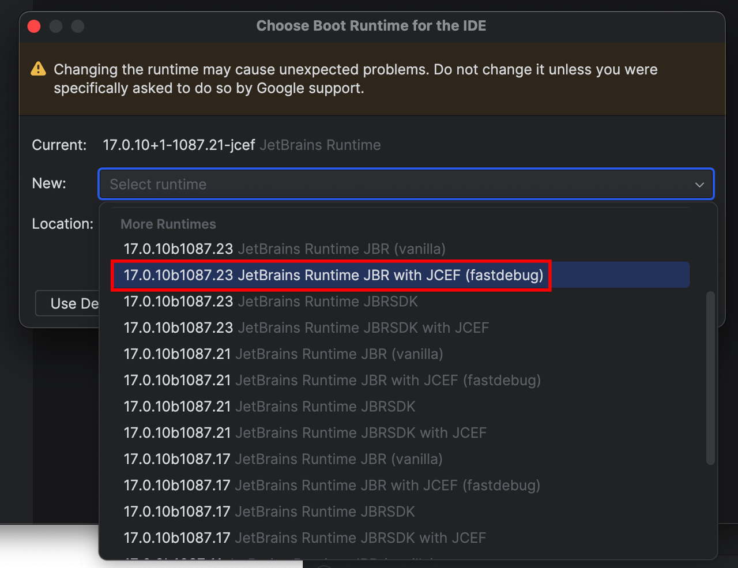738x568 pixels.
Task: Click the grayed-out zoom window button
Action: (x=78, y=26)
